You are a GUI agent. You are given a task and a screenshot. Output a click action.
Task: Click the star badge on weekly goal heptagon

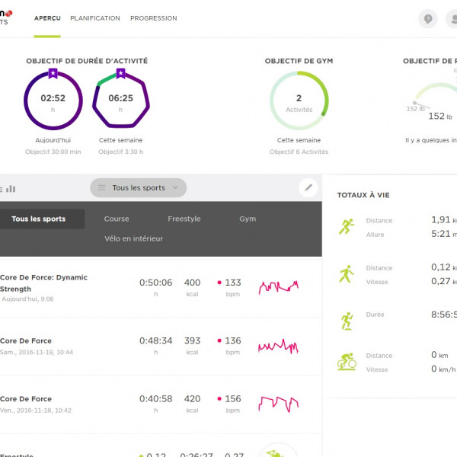click(120, 73)
